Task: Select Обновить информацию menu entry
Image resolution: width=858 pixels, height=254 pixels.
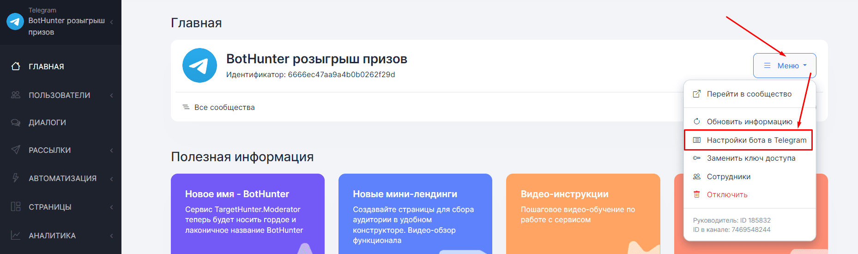Action: [749, 121]
